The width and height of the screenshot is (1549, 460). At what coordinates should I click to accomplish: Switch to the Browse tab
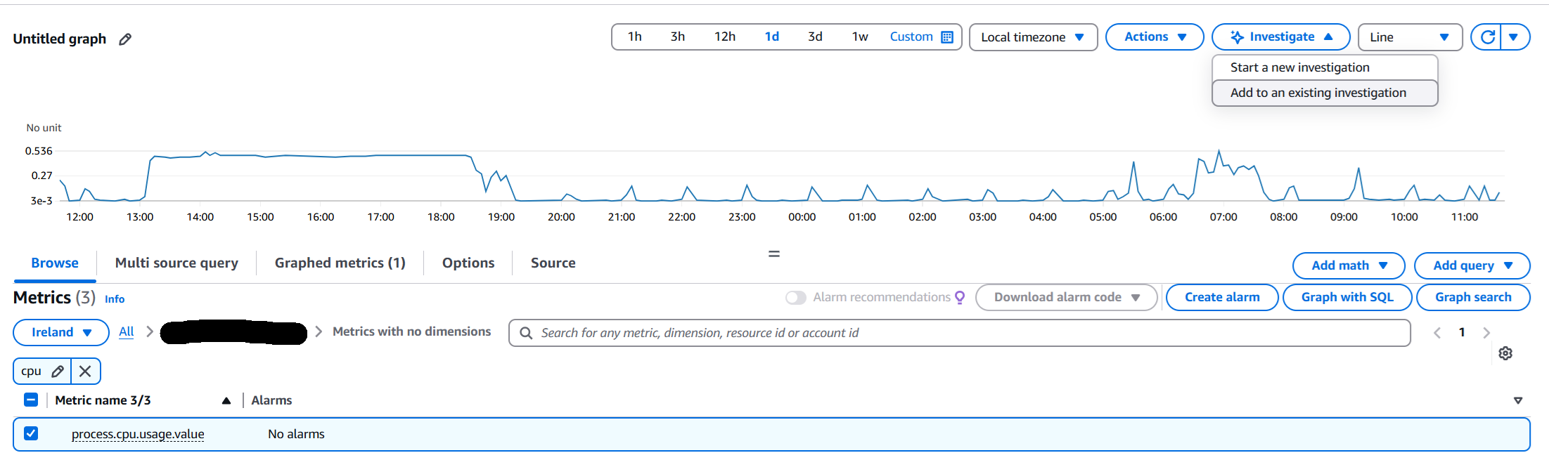point(55,263)
